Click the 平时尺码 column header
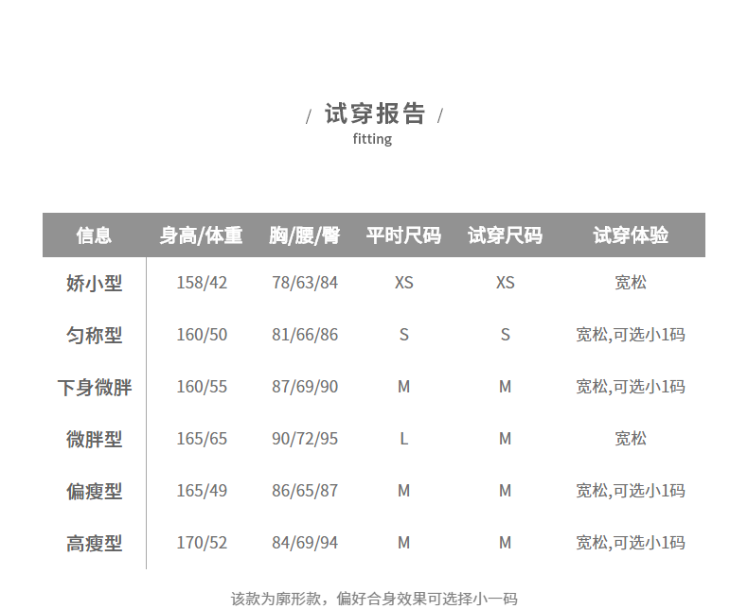Image resolution: width=748 pixels, height=609 pixels. click(403, 235)
